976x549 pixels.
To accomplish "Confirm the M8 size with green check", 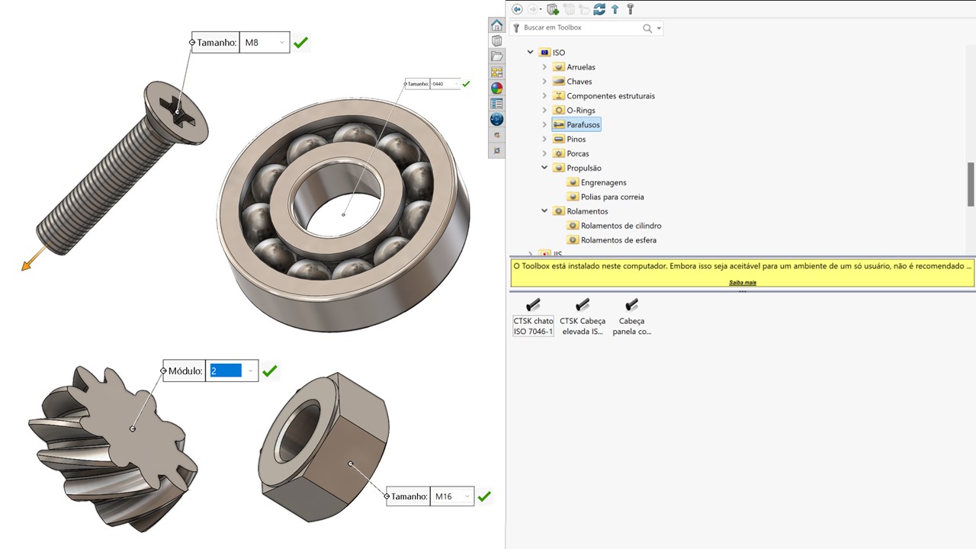I will (x=301, y=43).
